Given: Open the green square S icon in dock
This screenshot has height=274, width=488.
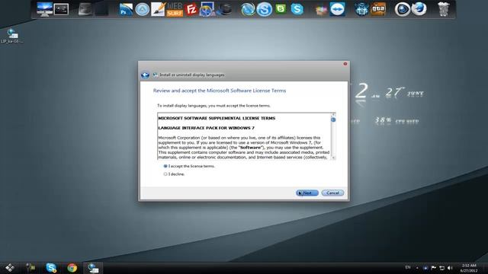Looking at the screenshot, I should tap(281, 9).
